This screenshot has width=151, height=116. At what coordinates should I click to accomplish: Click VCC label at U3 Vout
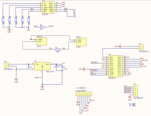(64, 63)
